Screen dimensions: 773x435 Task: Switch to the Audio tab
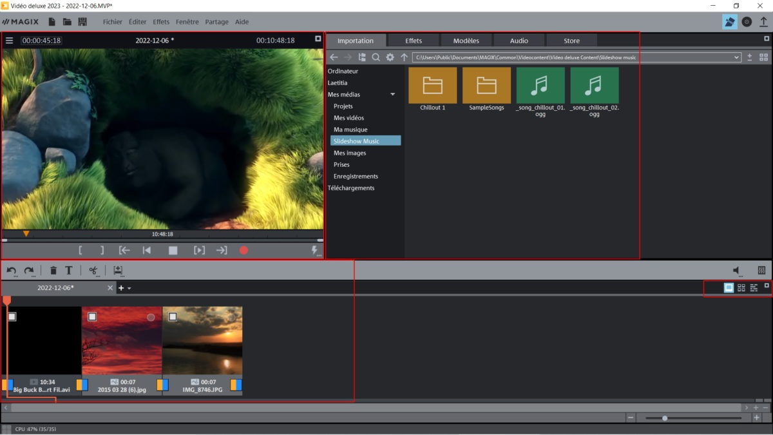[519, 41]
